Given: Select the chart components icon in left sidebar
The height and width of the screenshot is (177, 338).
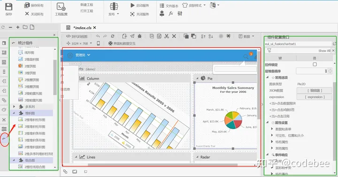Looking at the screenshot, I should pos(4,139).
